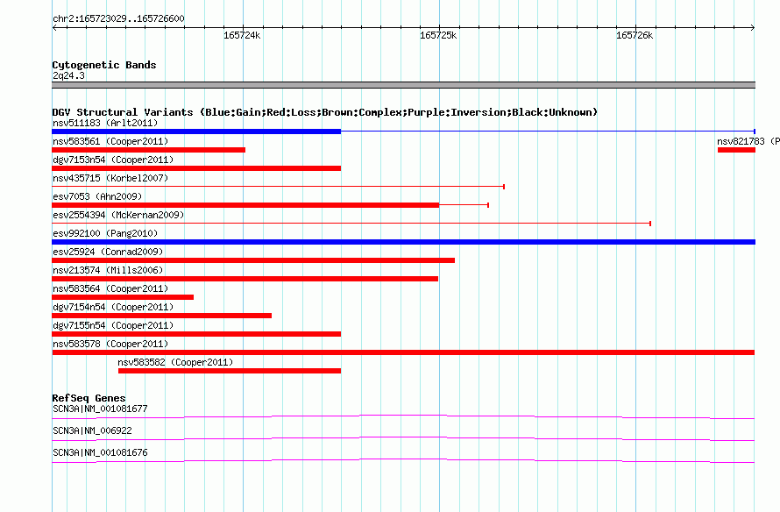
Task: Click the RefSeq Genes track heading
Action: (89, 398)
